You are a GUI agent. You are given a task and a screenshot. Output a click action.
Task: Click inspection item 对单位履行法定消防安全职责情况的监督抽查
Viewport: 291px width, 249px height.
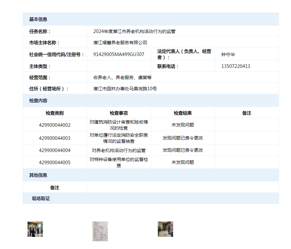[119, 138]
